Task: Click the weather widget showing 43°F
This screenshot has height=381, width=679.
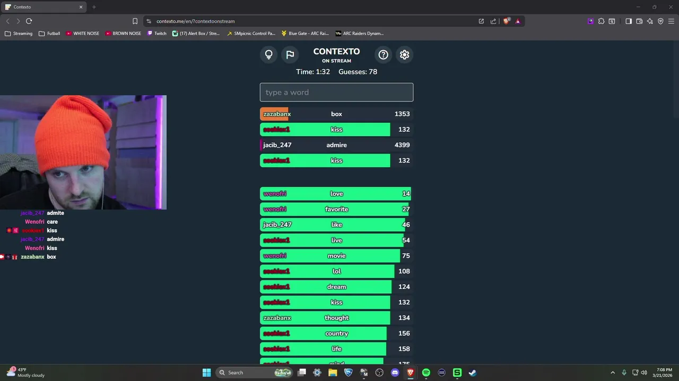Action: point(25,373)
